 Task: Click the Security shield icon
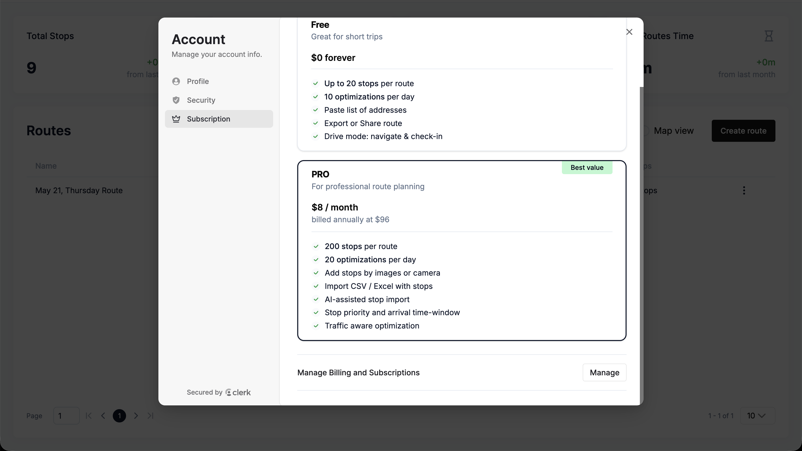coord(176,100)
